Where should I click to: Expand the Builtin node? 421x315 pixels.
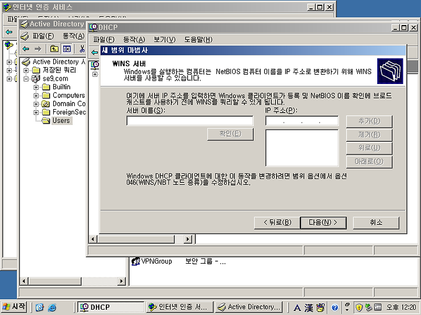[x=36, y=87]
